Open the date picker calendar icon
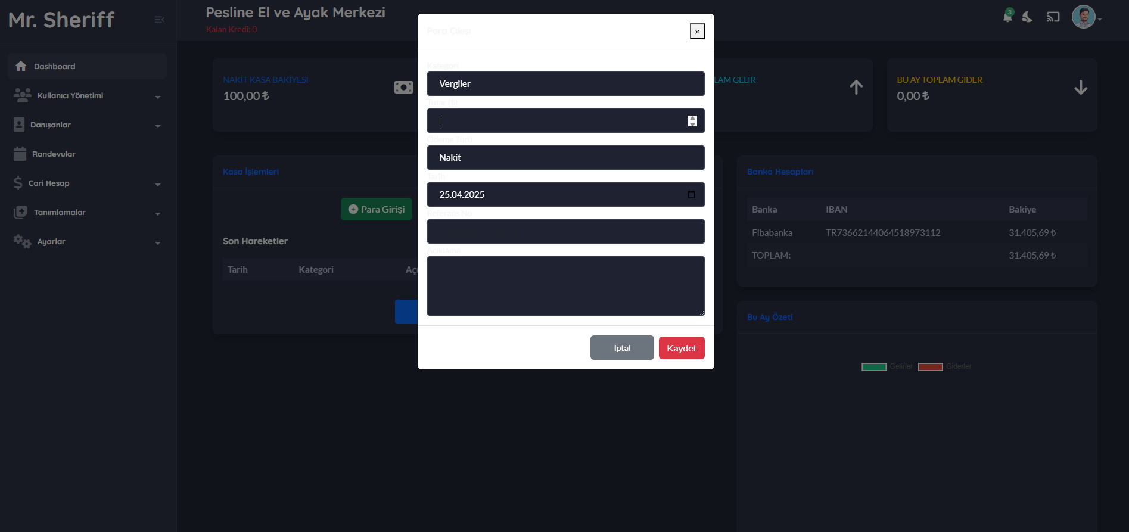 691,194
